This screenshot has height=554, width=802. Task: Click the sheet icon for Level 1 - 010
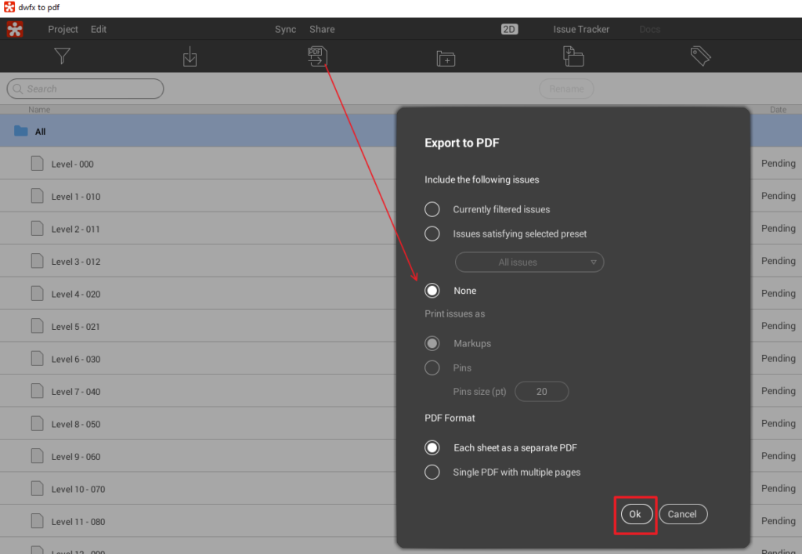37,196
